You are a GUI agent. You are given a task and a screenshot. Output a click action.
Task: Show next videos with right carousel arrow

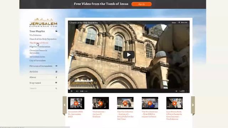tap(193, 105)
